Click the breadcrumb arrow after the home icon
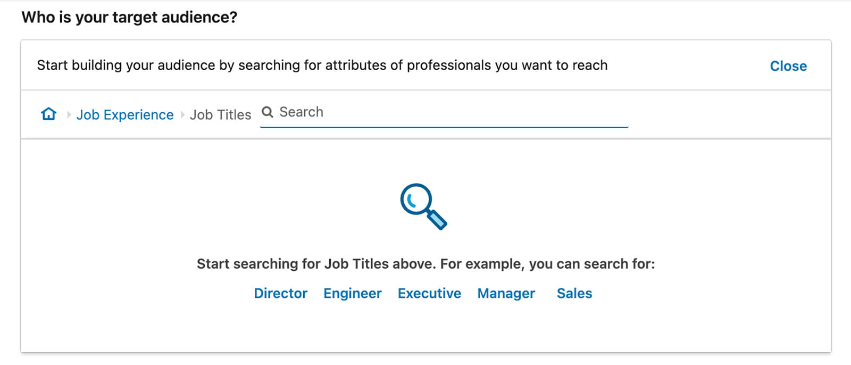 (69, 114)
